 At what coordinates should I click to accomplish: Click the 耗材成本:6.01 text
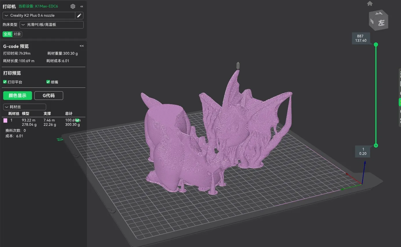click(x=58, y=61)
